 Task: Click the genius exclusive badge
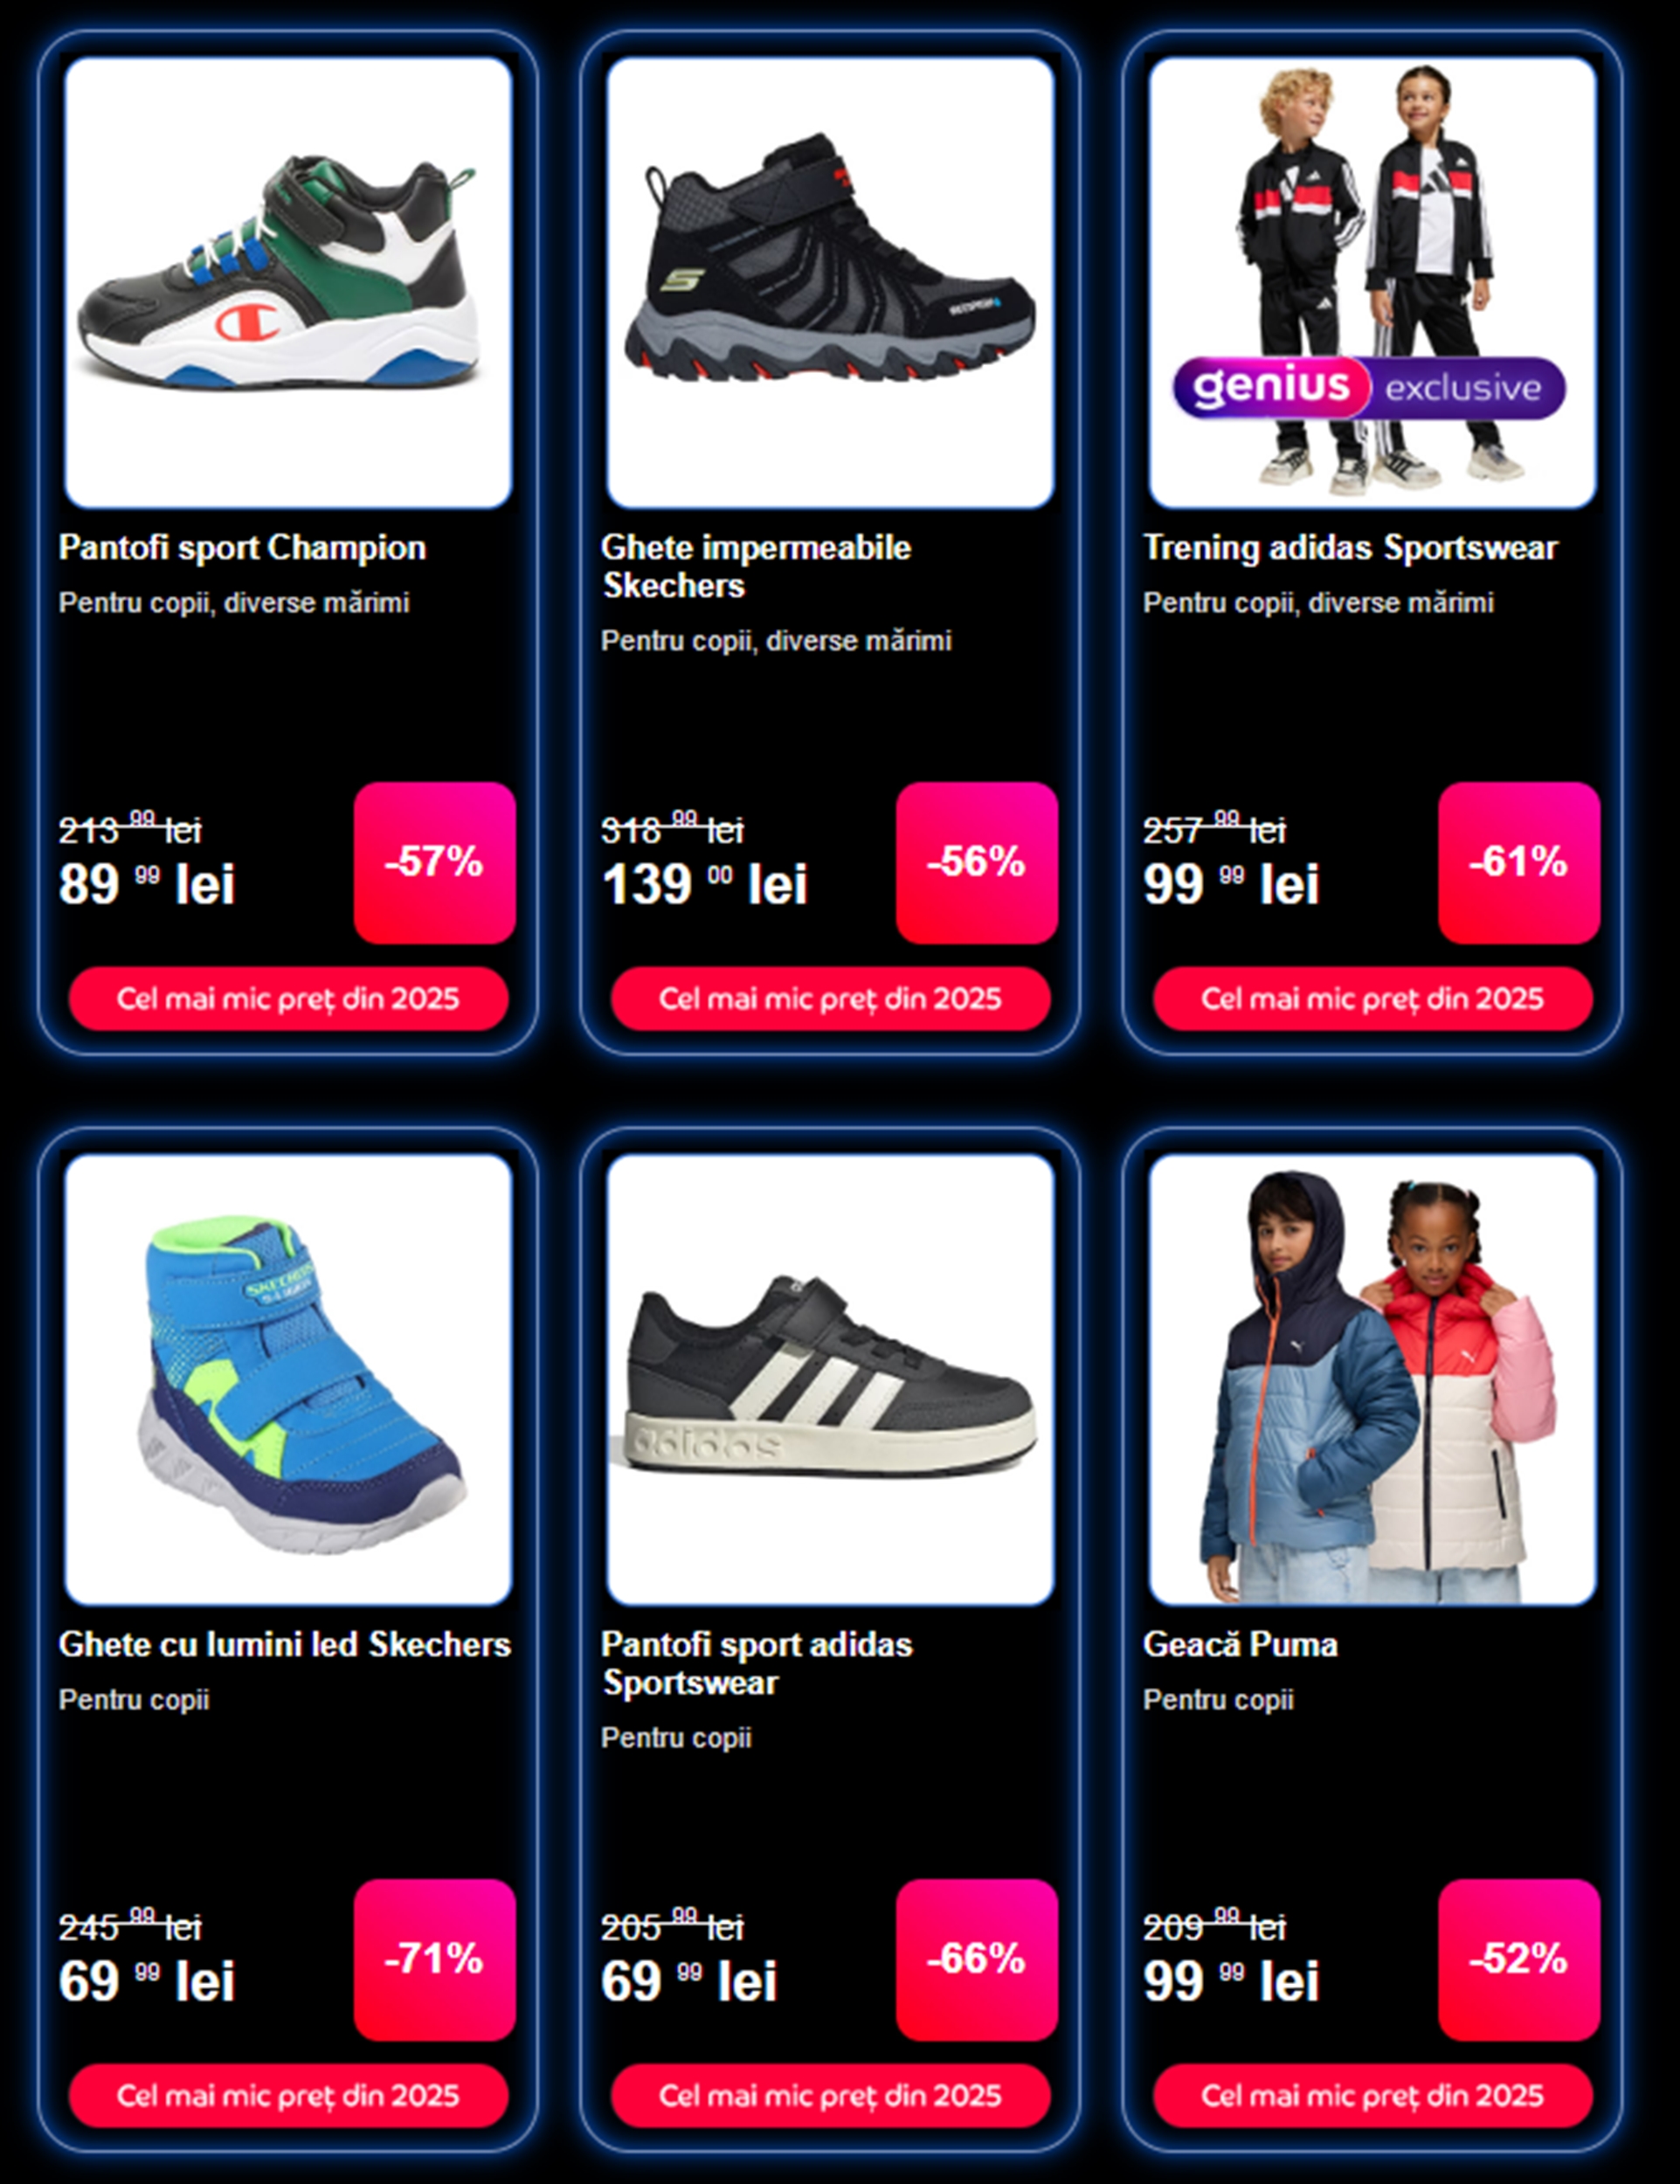[1369, 387]
